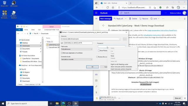Screen dimensions: 188x106
Task: Open the Overwrite mode dropdown
Action: click(77, 59)
